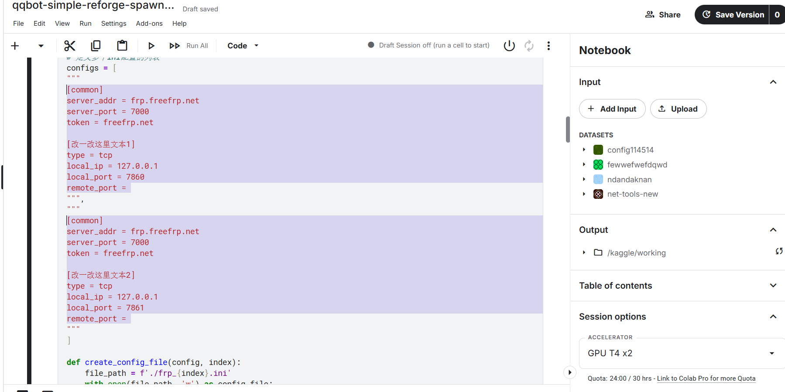This screenshot has width=785, height=392.
Task: Open the Settings menu
Action: pos(113,24)
